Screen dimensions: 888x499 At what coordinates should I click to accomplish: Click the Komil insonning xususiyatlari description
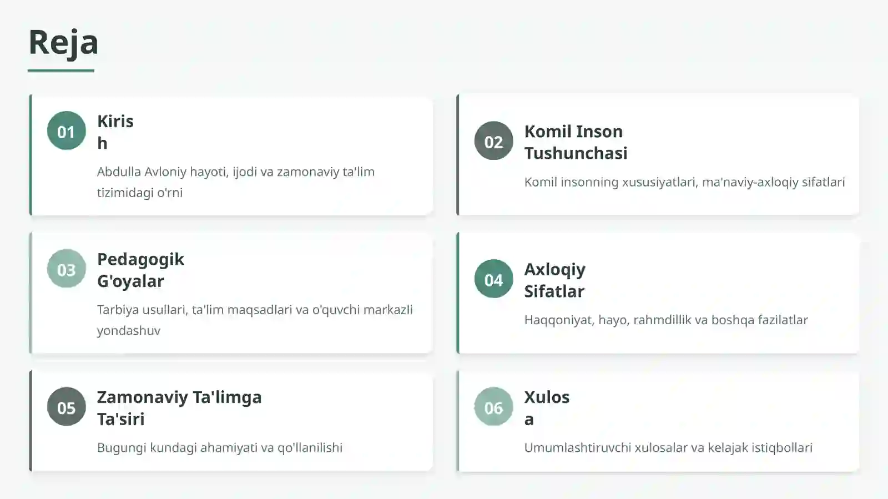(684, 182)
